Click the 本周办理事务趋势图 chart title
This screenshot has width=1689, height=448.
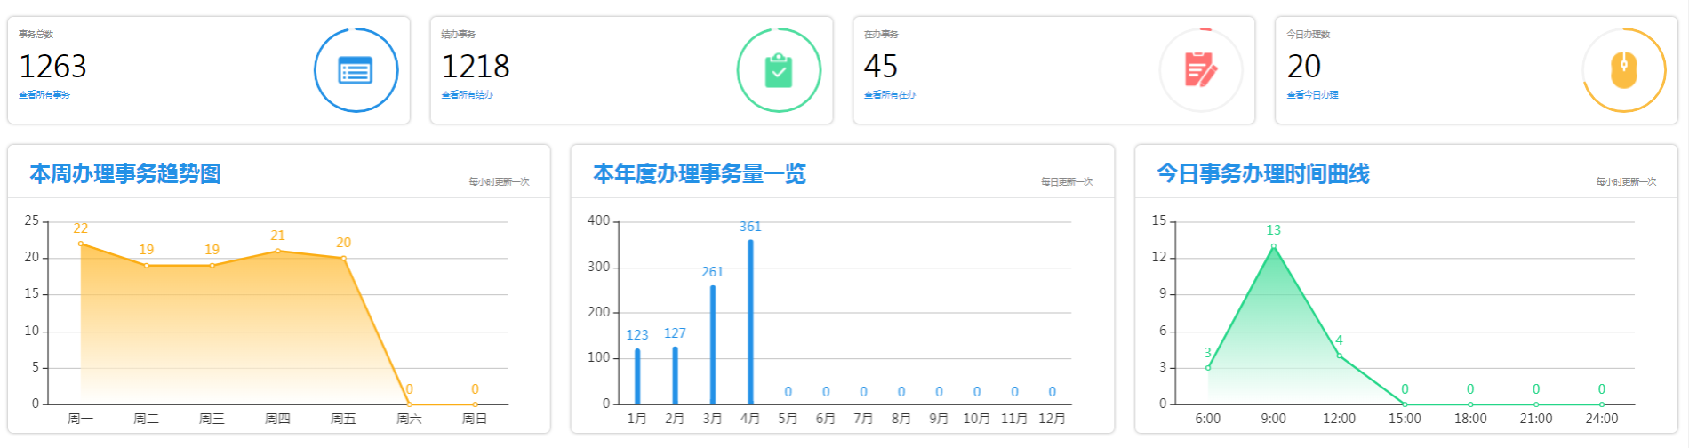pos(125,173)
